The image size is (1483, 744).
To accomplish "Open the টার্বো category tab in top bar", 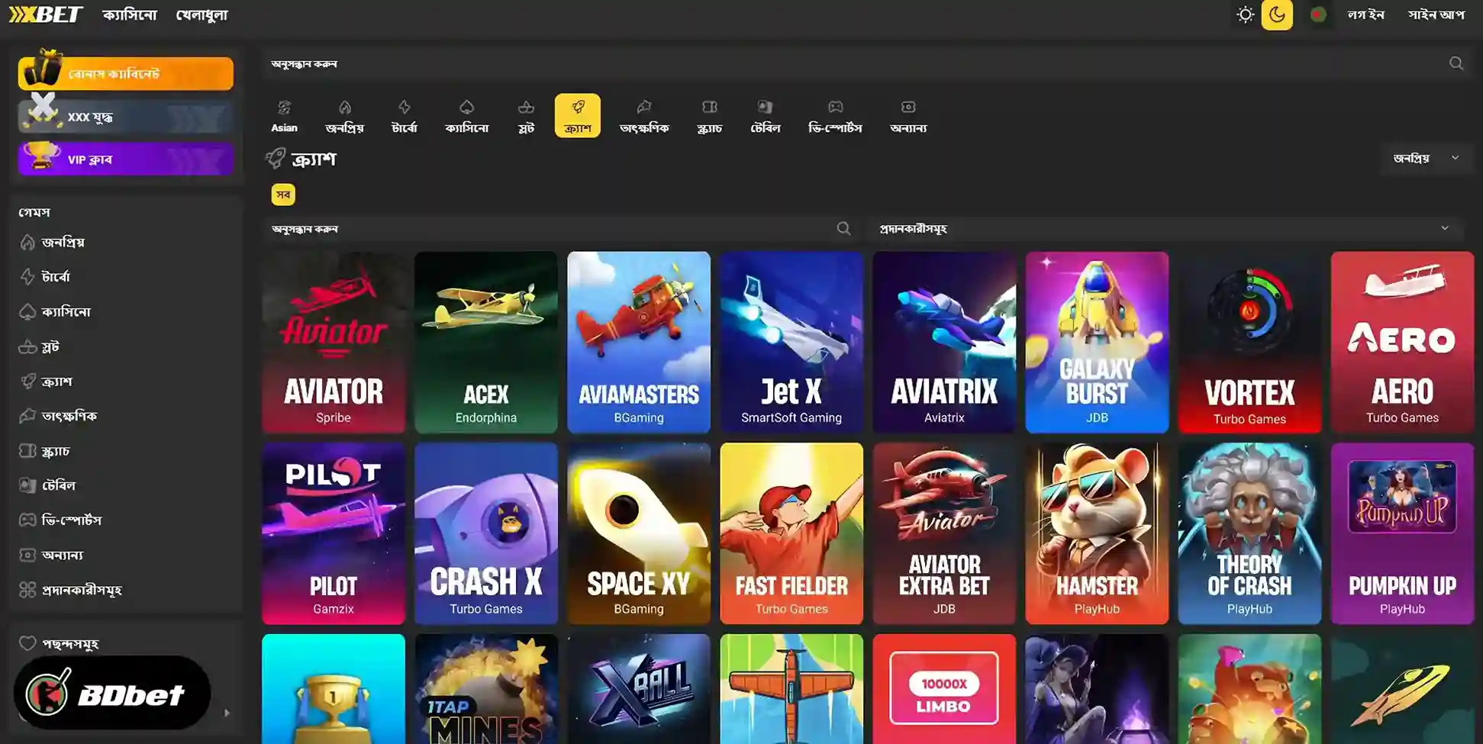I will click(x=405, y=116).
